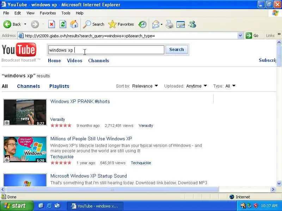Click the vertical scrollbar up arrow
This screenshot has height=211, width=282.
[x=279, y=42]
